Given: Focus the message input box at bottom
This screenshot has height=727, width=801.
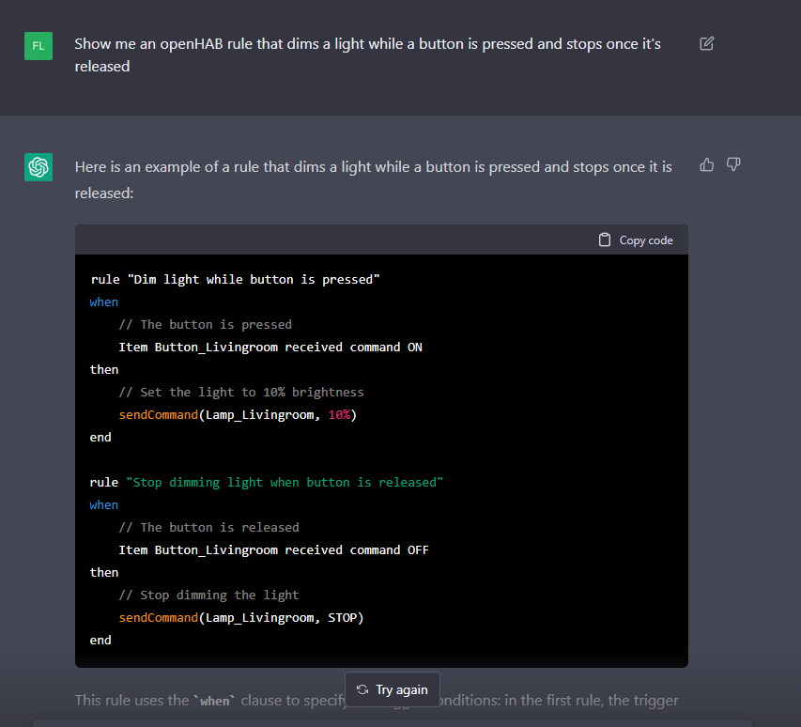Looking at the screenshot, I should (393, 722).
